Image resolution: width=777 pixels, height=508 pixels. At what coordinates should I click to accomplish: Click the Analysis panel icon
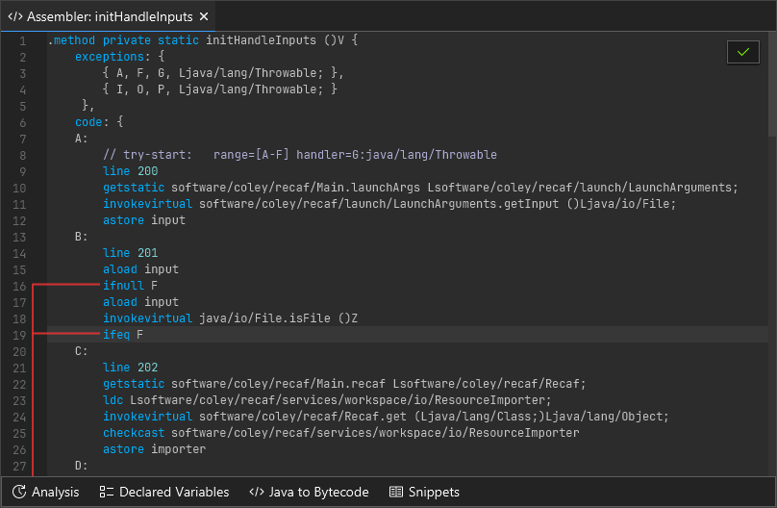click(19, 492)
